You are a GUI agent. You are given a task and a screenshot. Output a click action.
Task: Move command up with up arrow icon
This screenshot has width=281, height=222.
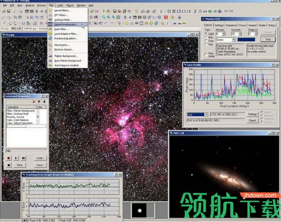(x=39, y=102)
